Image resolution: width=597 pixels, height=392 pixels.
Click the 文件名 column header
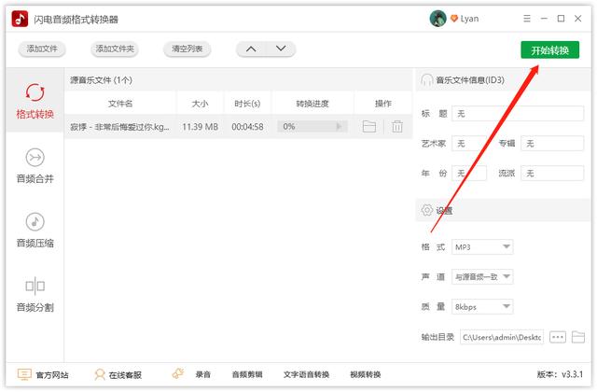tap(120, 104)
